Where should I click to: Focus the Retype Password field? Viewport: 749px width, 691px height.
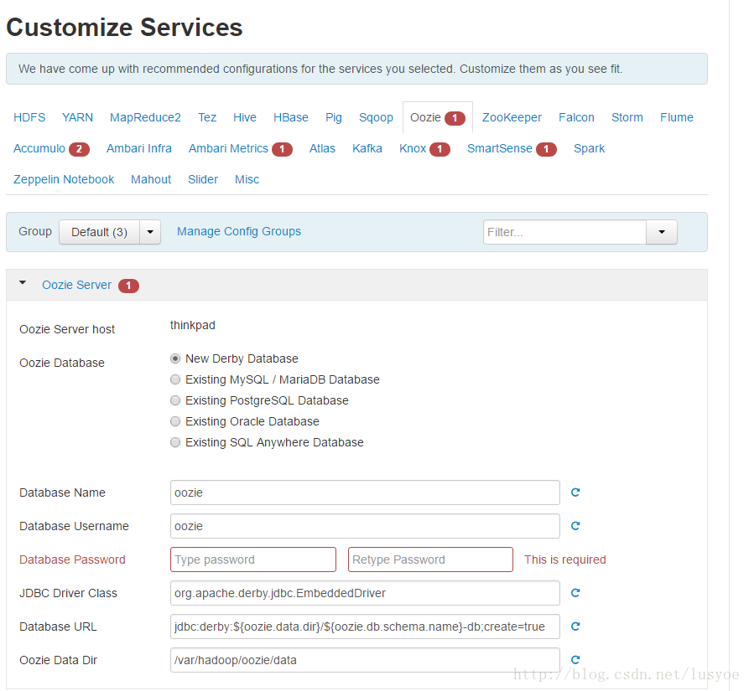click(x=430, y=560)
